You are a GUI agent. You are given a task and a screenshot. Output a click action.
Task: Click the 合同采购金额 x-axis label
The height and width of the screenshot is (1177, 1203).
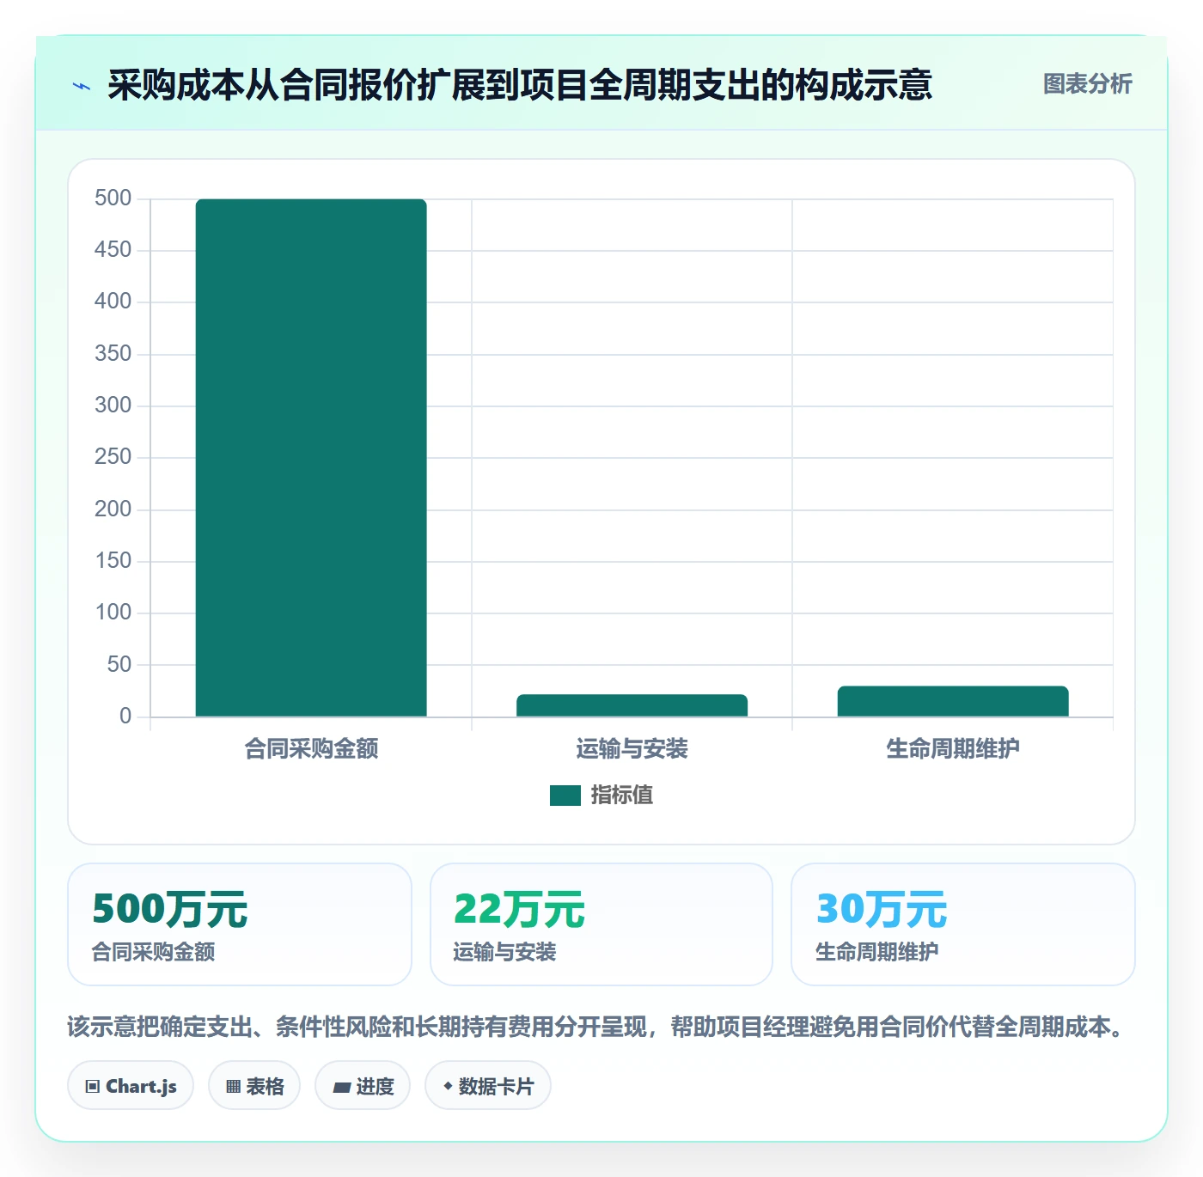pos(311,749)
